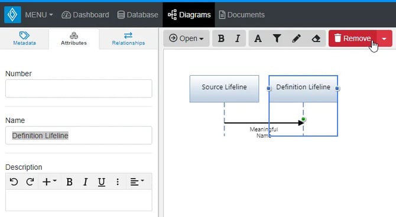The image size is (396, 217).
Task: Click the Name input field
Action: (x=79, y=135)
